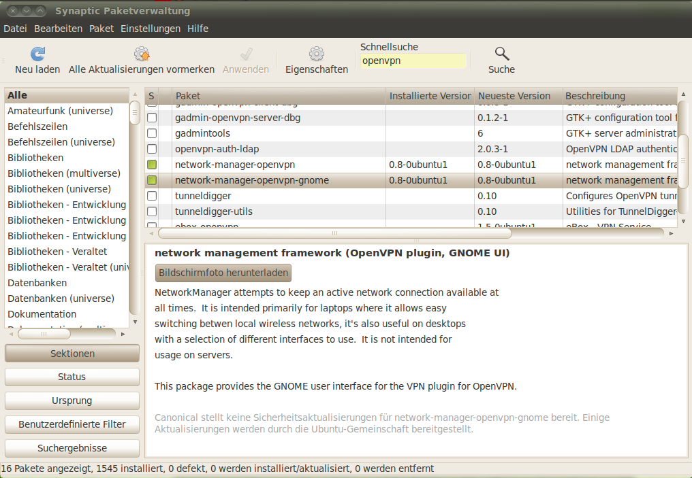692x478 pixels.
Task: Select the Dokumentation section
Action: 67,314
